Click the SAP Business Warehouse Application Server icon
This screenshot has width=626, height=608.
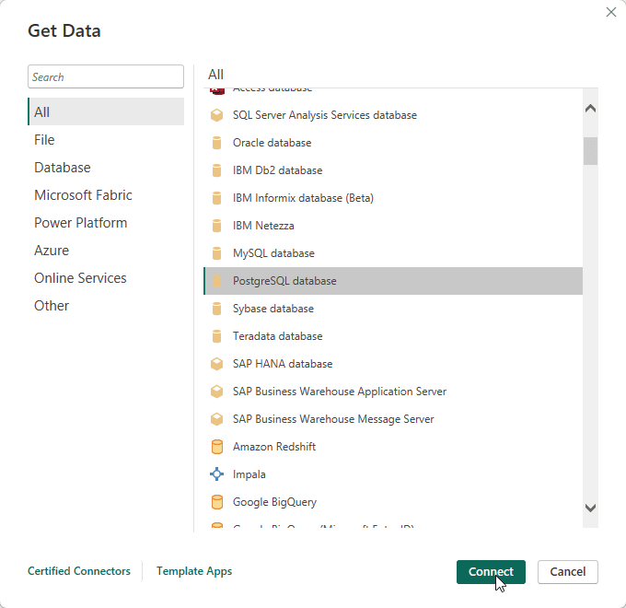(x=216, y=392)
